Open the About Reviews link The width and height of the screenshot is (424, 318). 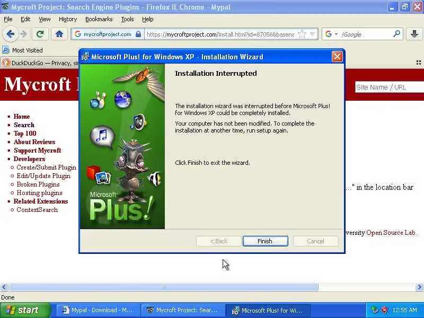point(34,142)
